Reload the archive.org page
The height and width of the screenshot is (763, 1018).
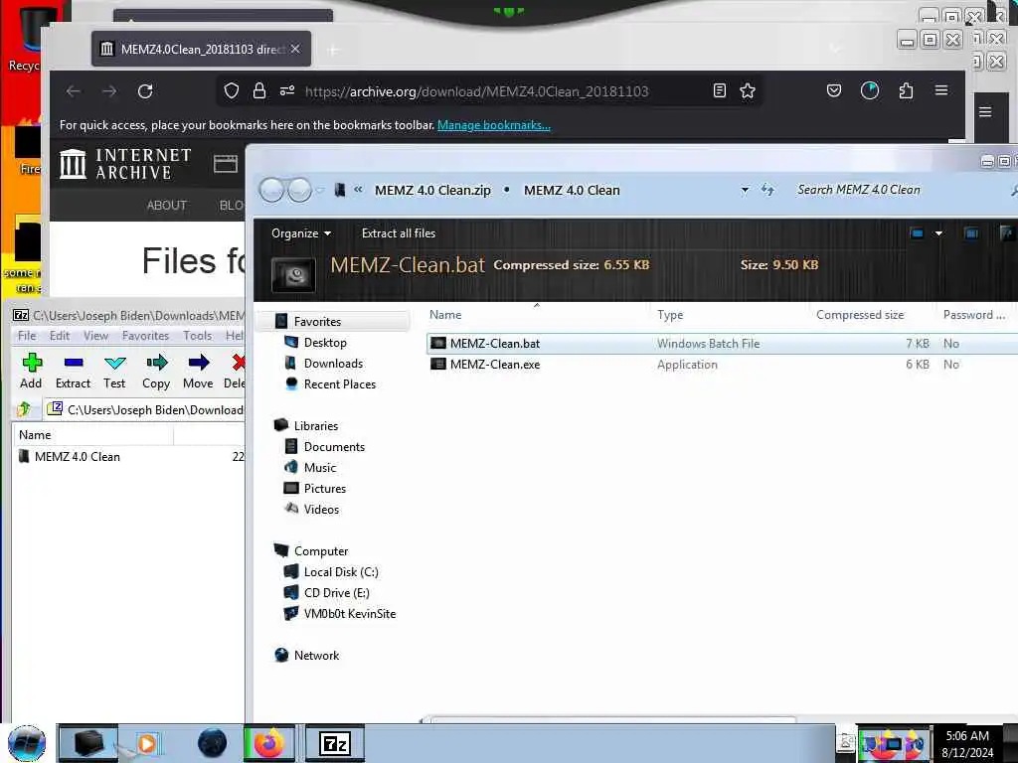[x=145, y=91]
